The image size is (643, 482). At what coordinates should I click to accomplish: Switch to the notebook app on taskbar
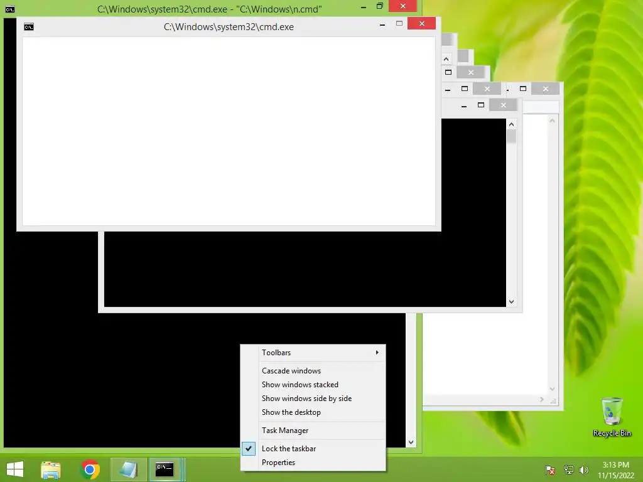pyautogui.click(x=128, y=469)
